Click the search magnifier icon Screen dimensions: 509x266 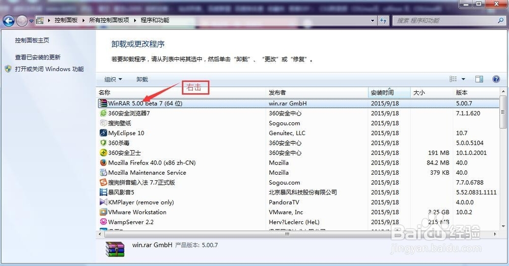coord(501,20)
